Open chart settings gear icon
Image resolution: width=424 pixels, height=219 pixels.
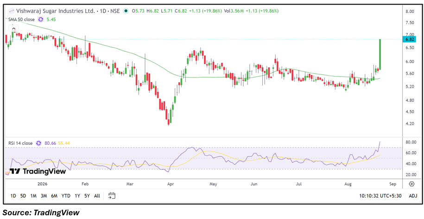tap(411, 184)
